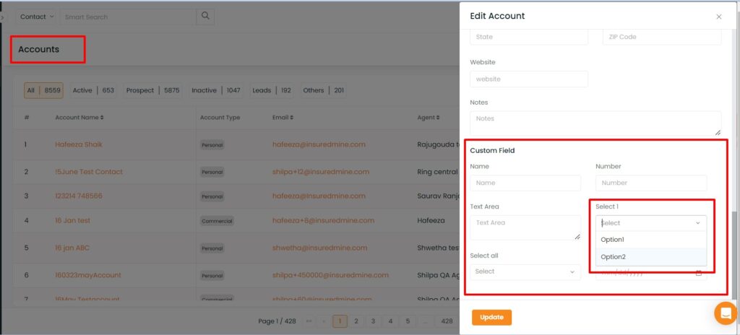Sort by Email column arrows

[x=293, y=117]
